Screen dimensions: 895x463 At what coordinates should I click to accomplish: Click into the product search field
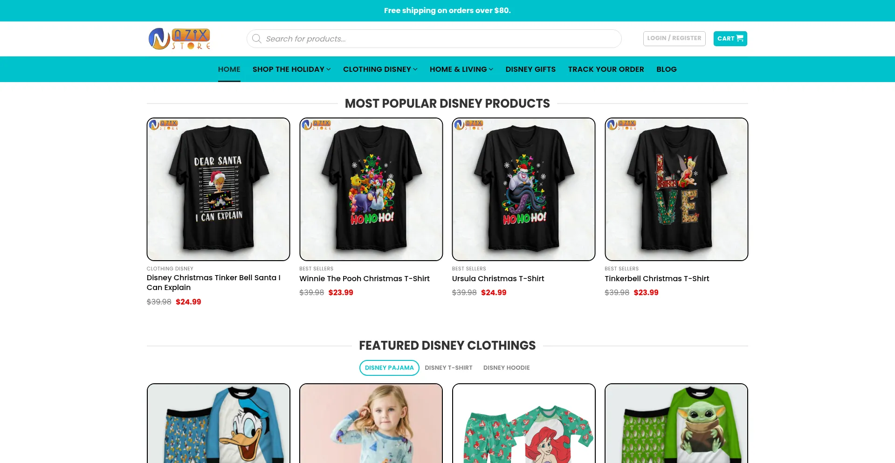click(438, 39)
